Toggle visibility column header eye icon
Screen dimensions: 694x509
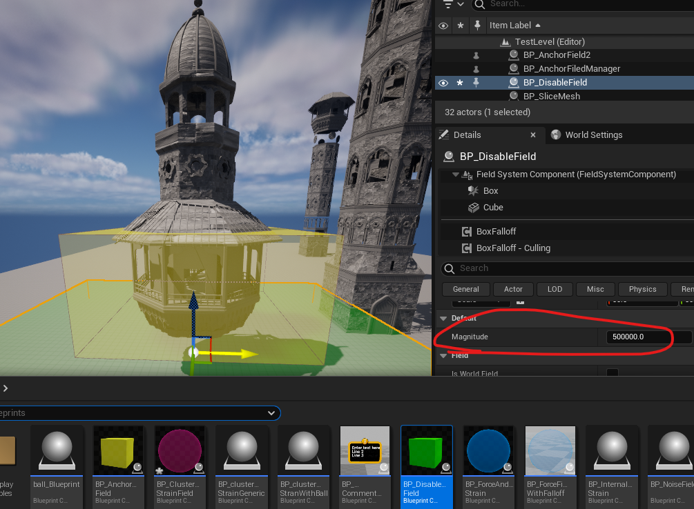443,26
